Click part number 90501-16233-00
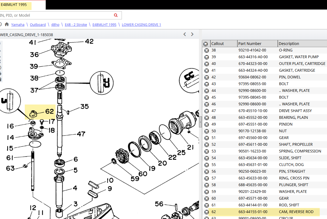327x219 pixels. click(x=252, y=151)
